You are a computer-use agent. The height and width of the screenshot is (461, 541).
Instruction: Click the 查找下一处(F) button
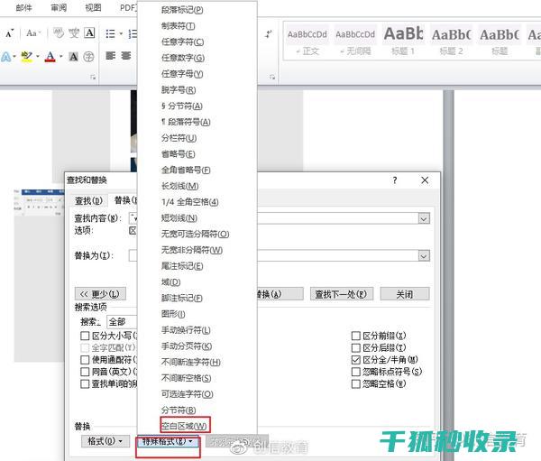point(341,294)
